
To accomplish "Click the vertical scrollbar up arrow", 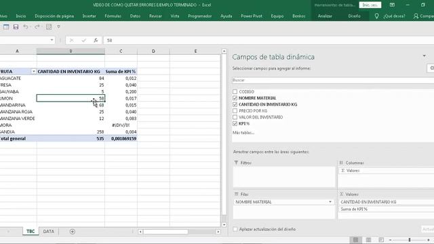I will tap(224, 52).
